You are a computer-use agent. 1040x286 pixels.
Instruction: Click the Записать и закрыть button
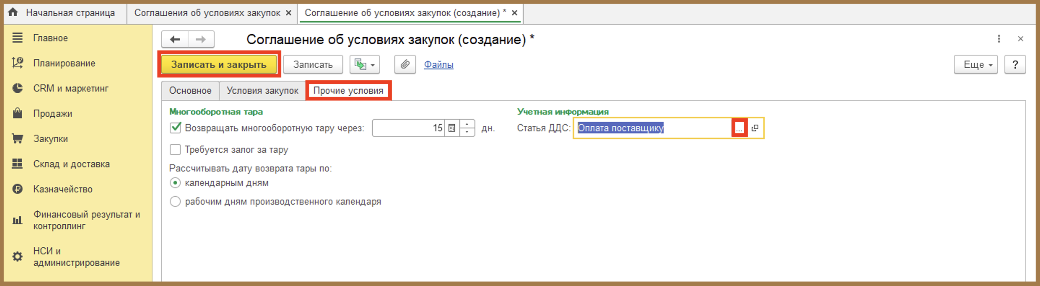pyautogui.click(x=219, y=64)
